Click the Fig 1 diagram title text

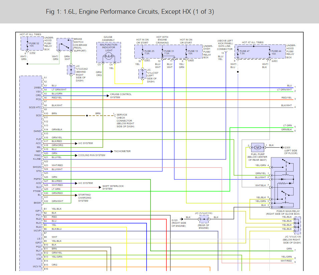point(130,12)
